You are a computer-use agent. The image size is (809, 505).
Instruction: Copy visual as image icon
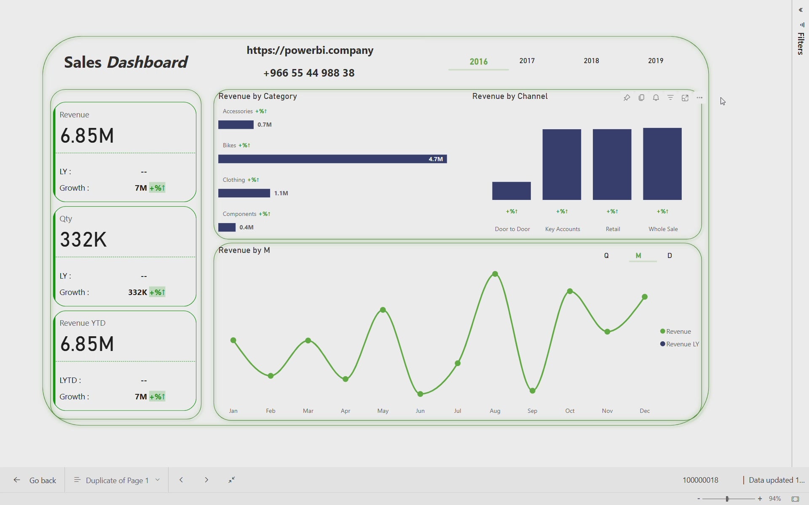tap(641, 98)
